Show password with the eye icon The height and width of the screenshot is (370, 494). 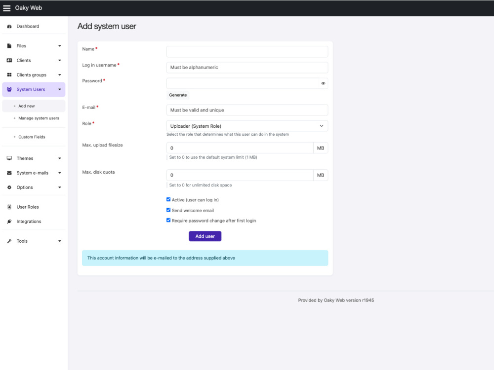(323, 83)
